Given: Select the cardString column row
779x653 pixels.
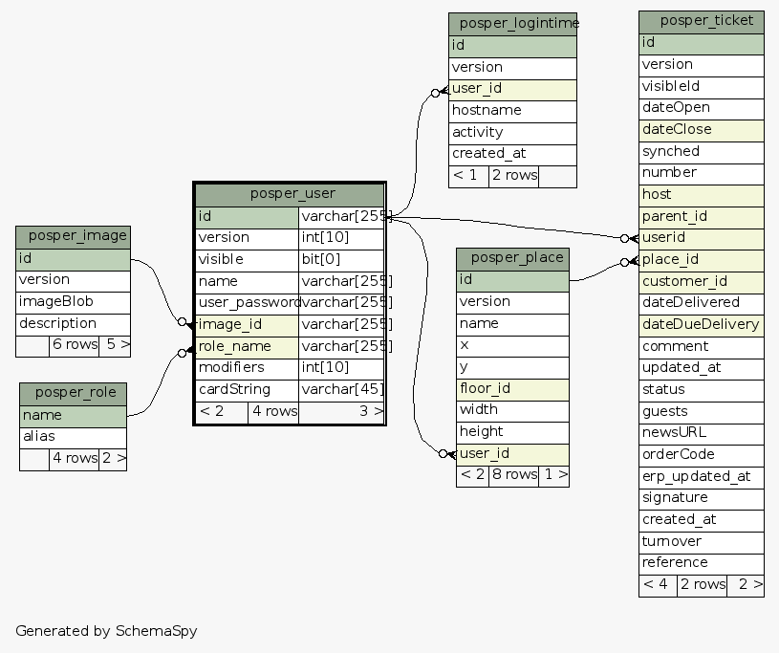Looking at the screenshot, I should (x=247, y=390).
